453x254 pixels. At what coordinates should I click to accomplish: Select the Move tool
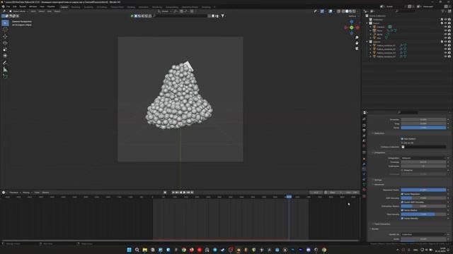[5, 37]
